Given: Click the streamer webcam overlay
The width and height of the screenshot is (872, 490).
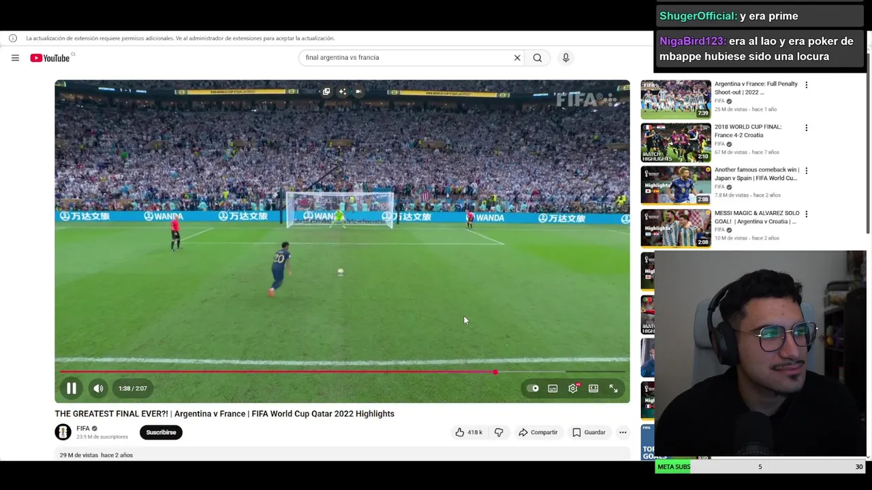Looking at the screenshot, I should 760,354.
